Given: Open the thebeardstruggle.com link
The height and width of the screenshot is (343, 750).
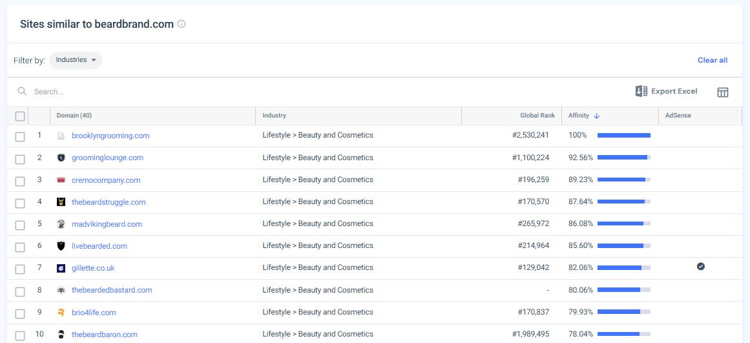Looking at the screenshot, I should [109, 202].
